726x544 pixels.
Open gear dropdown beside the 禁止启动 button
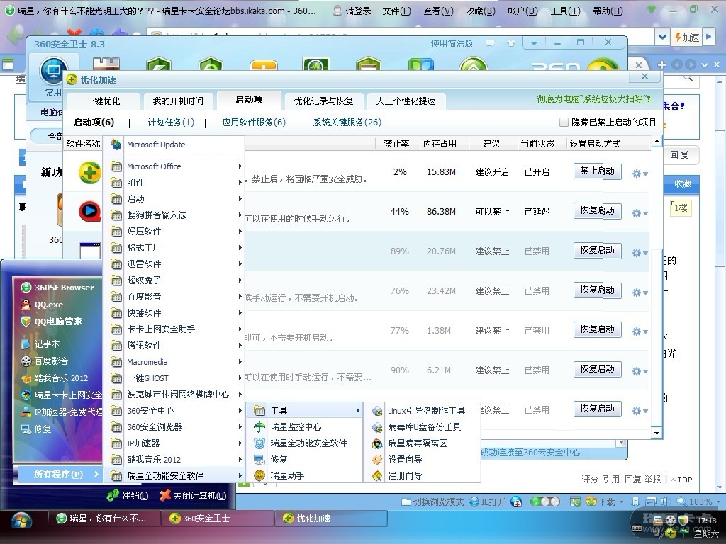pyautogui.click(x=640, y=174)
